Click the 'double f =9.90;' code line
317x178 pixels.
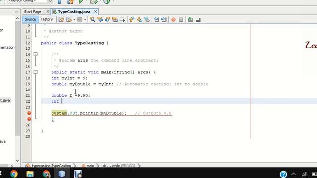[x=70, y=95]
